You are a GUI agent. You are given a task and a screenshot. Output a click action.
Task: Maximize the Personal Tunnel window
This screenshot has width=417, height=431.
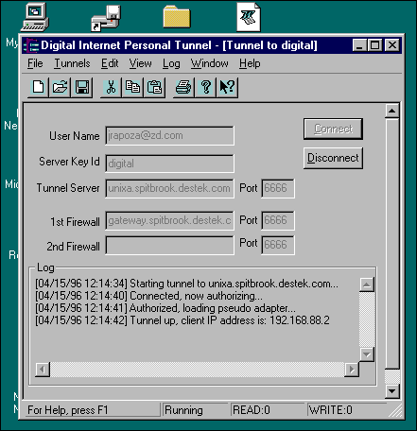tap(374, 45)
